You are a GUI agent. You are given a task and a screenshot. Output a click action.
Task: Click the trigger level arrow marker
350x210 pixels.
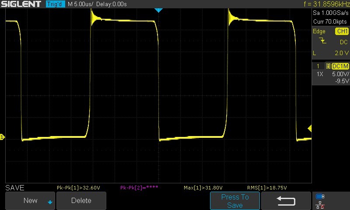[310, 128]
